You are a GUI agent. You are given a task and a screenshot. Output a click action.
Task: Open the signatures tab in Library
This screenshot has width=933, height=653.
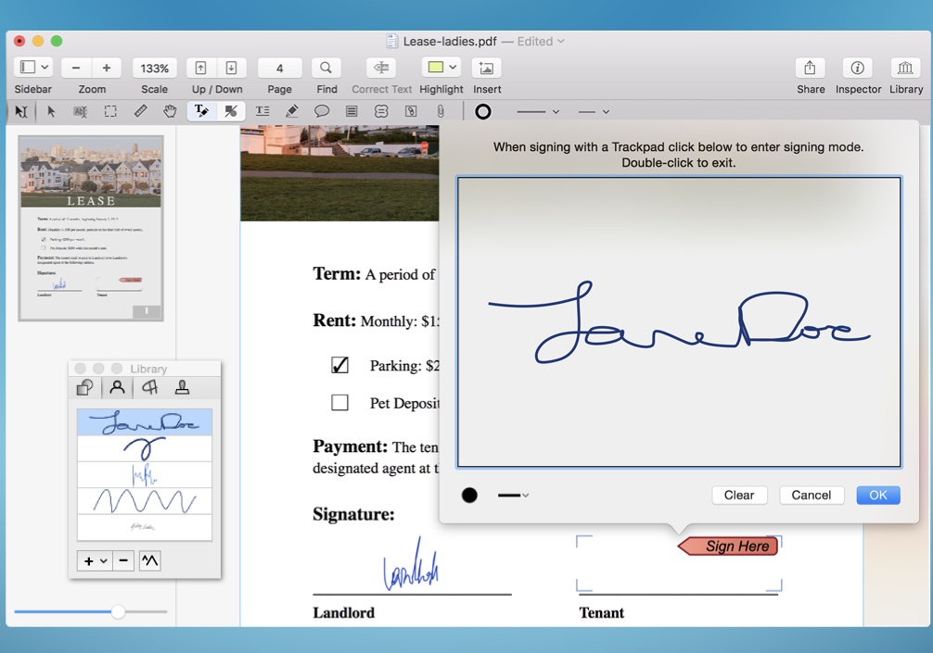pos(117,387)
